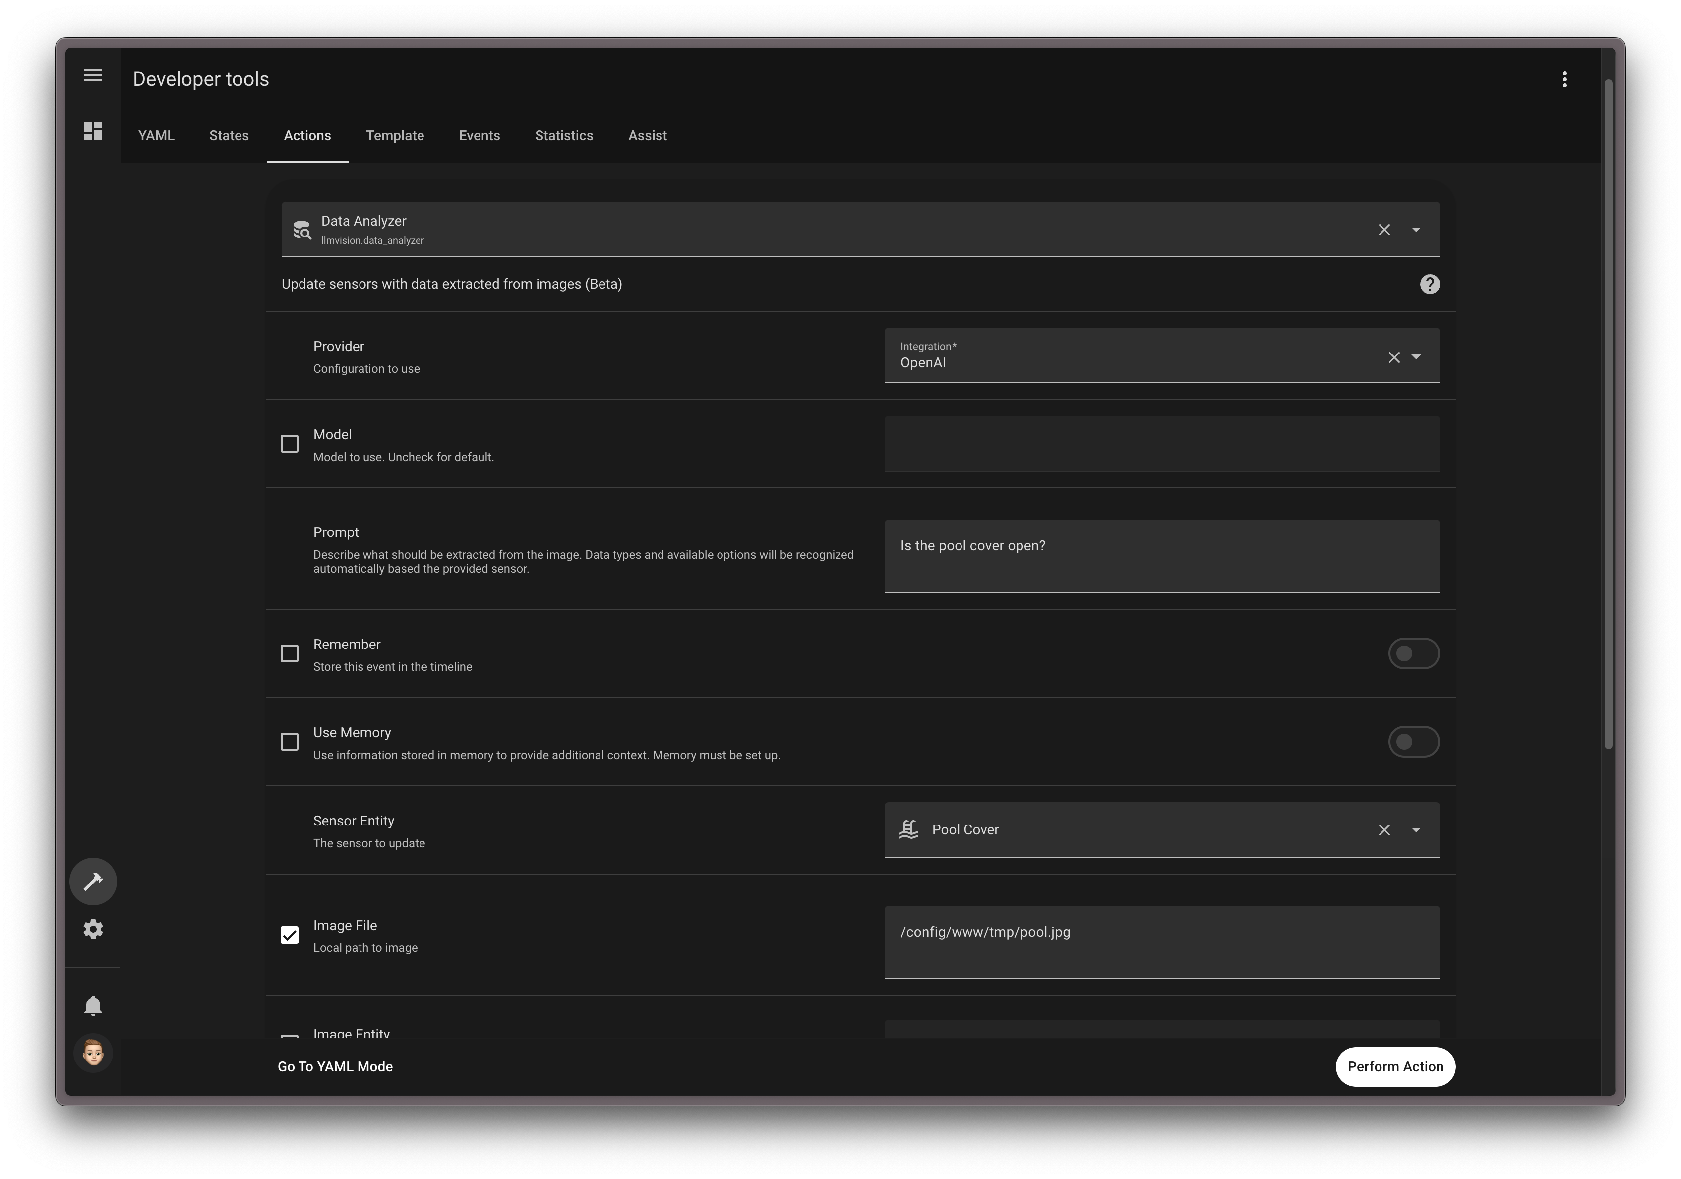Expand the Sensor Entity dropdown arrow

[1416, 830]
